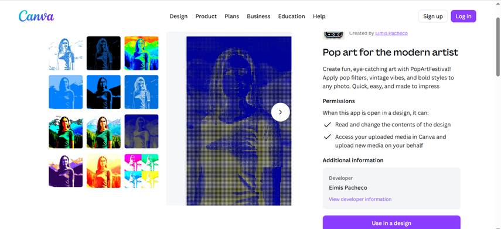Select the light blue two-tone thumbnail
This screenshot has height=229, width=501.
(x=66, y=92)
